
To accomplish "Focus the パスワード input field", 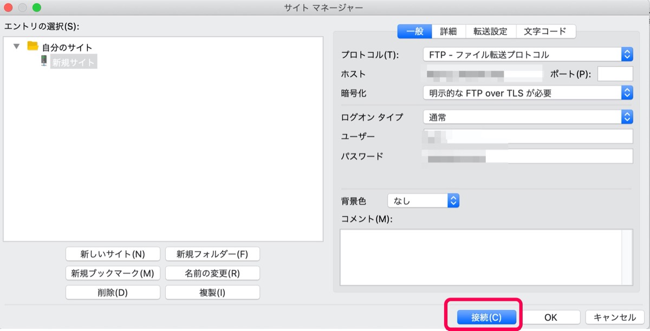I will click(528, 156).
